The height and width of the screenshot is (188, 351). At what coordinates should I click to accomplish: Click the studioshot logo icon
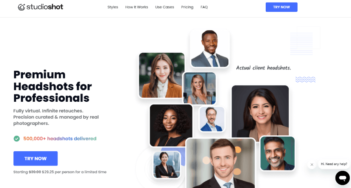click(22, 7)
